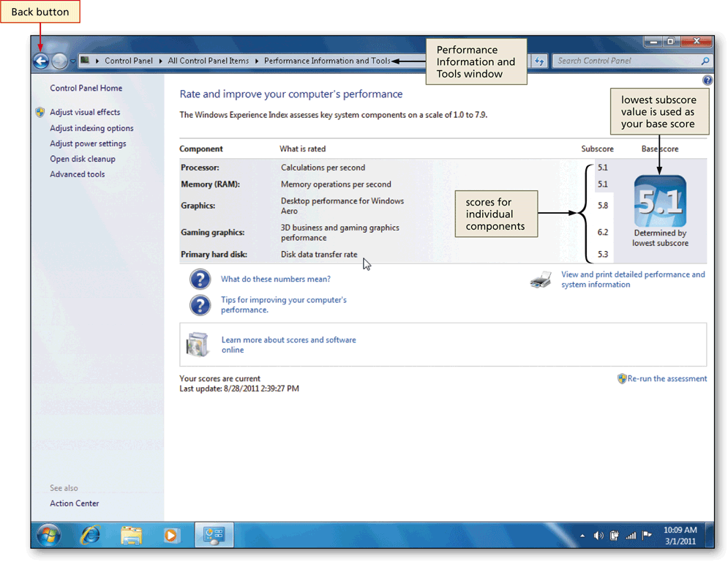Click Re-run the assessment
This screenshot has width=728, height=562.
coord(667,378)
